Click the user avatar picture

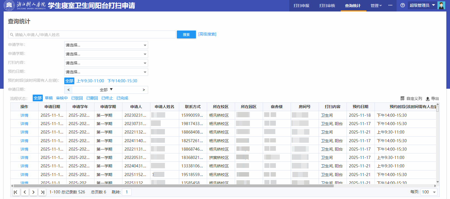tap(441, 5)
